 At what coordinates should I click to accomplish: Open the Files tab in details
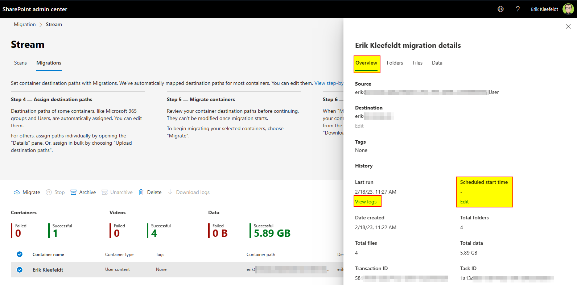pos(417,63)
